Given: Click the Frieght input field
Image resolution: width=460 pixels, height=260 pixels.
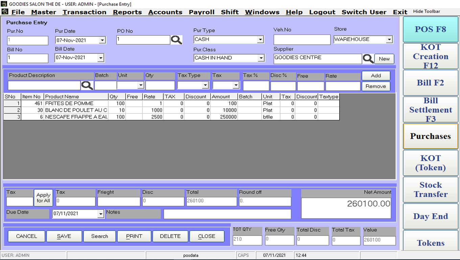Looking at the screenshot, I should point(119,201).
